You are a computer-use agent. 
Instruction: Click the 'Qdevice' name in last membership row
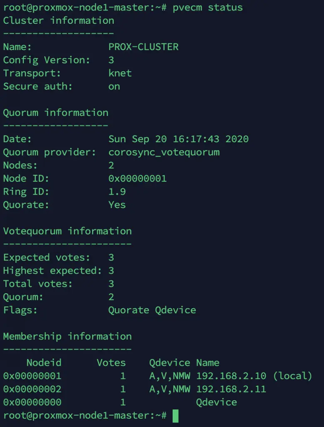coord(216,402)
